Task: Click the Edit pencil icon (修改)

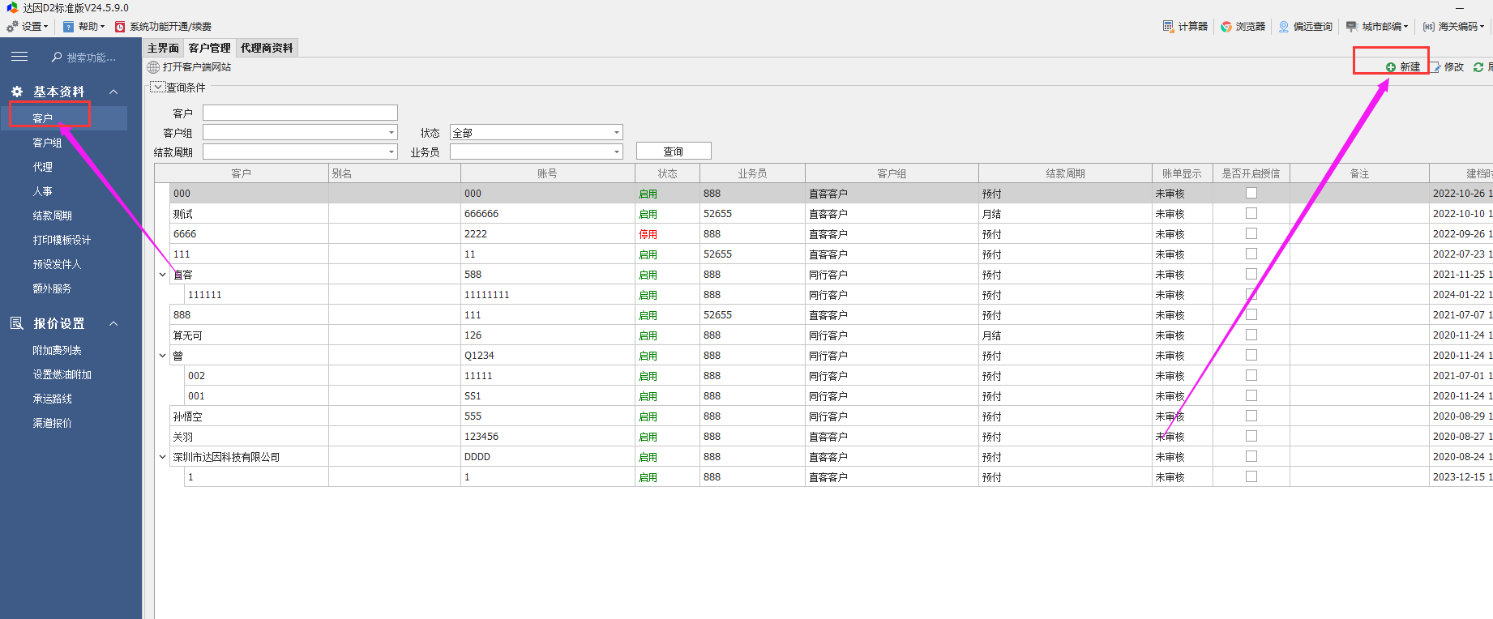Action: pyautogui.click(x=1436, y=67)
